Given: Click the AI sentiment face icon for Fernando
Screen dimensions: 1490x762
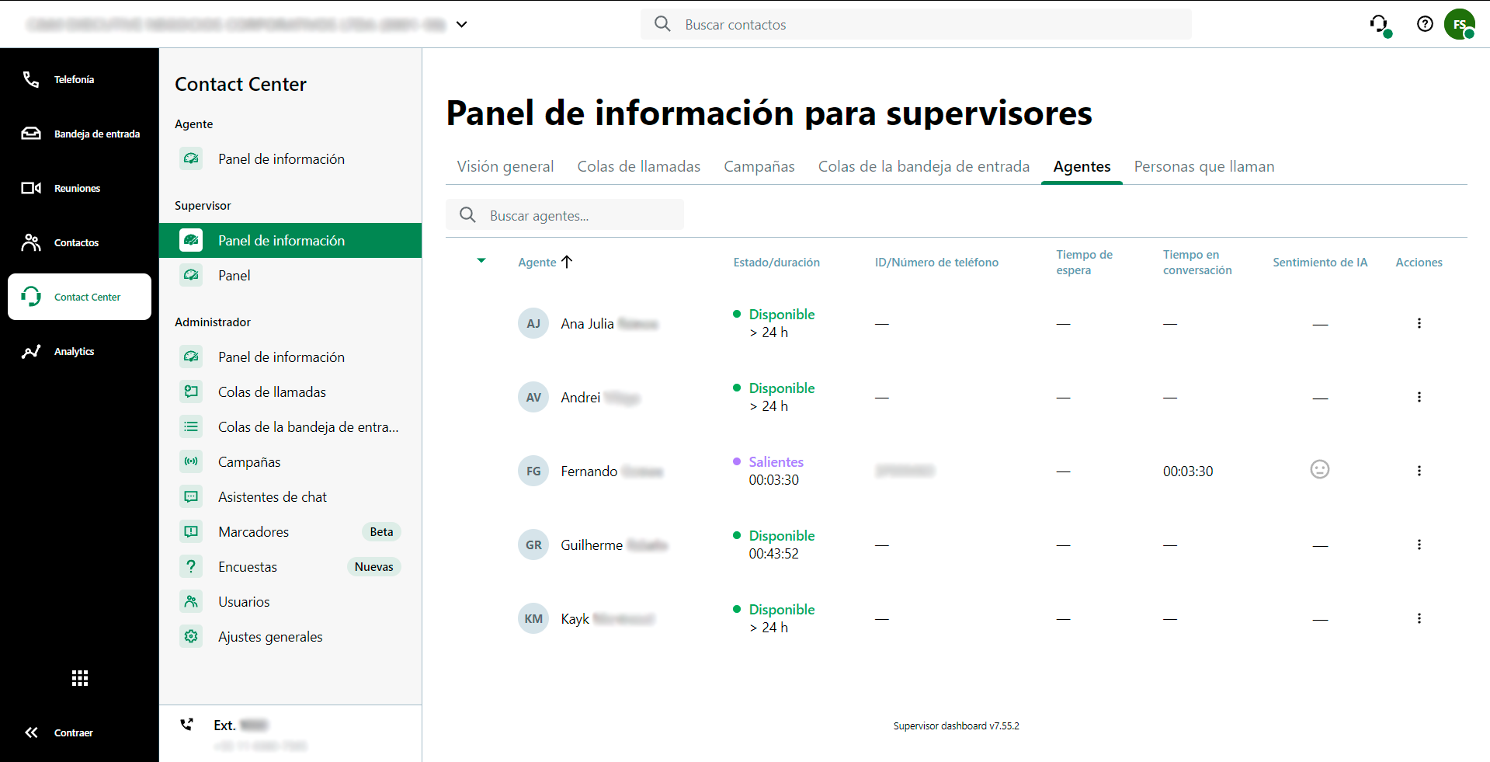Looking at the screenshot, I should pyautogui.click(x=1320, y=469).
